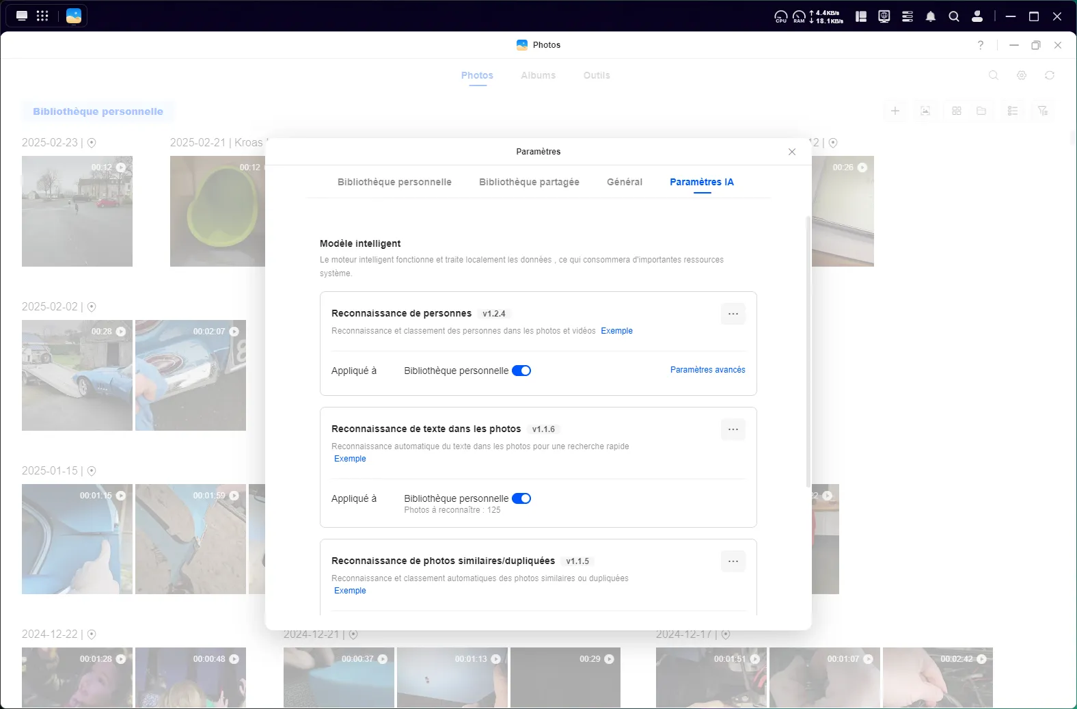Close the Paramètres dialog
The image size is (1077, 709).
(x=792, y=152)
